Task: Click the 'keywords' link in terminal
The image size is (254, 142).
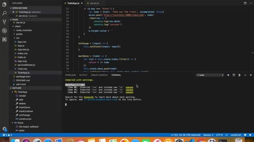Action: coord(89,97)
